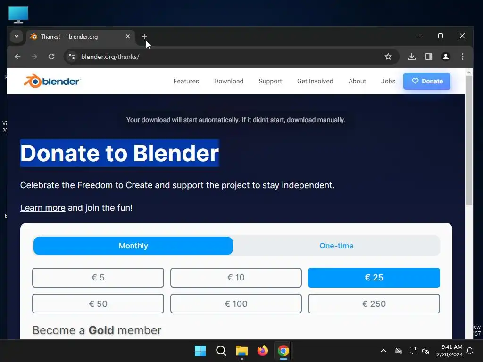
Task: Open Chrome three-dot menu
Action: point(462,57)
